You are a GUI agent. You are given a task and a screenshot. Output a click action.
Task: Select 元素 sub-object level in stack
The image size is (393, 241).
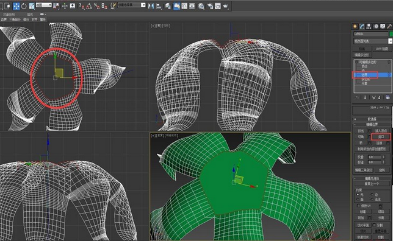click(x=364, y=83)
